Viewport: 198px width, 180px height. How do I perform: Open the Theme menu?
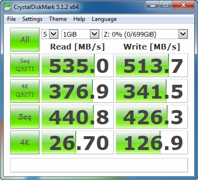[x=58, y=19]
